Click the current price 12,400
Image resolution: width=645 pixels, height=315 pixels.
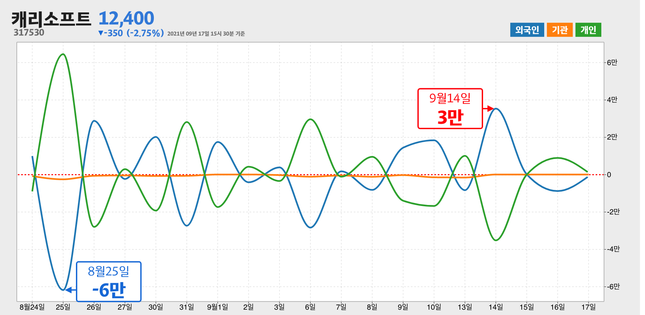pyautogui.click(x=126, y=18)
